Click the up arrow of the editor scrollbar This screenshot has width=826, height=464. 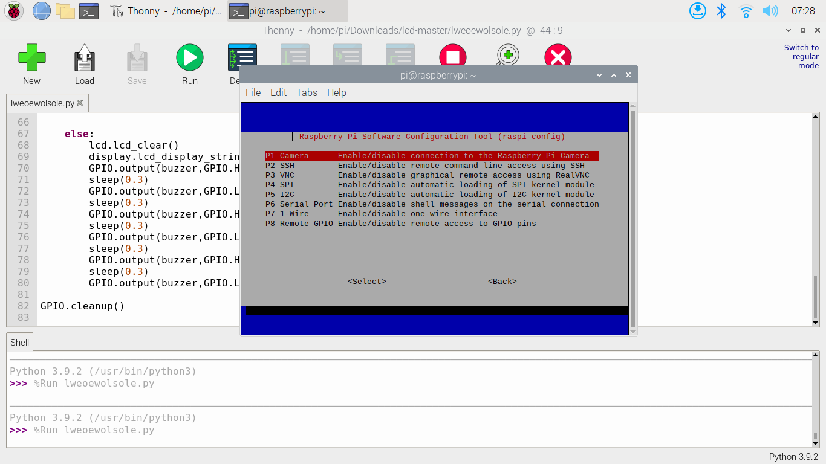coord(815,117)
